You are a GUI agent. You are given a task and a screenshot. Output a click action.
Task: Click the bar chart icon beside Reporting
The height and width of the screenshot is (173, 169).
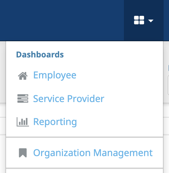(x=23, y=122)
